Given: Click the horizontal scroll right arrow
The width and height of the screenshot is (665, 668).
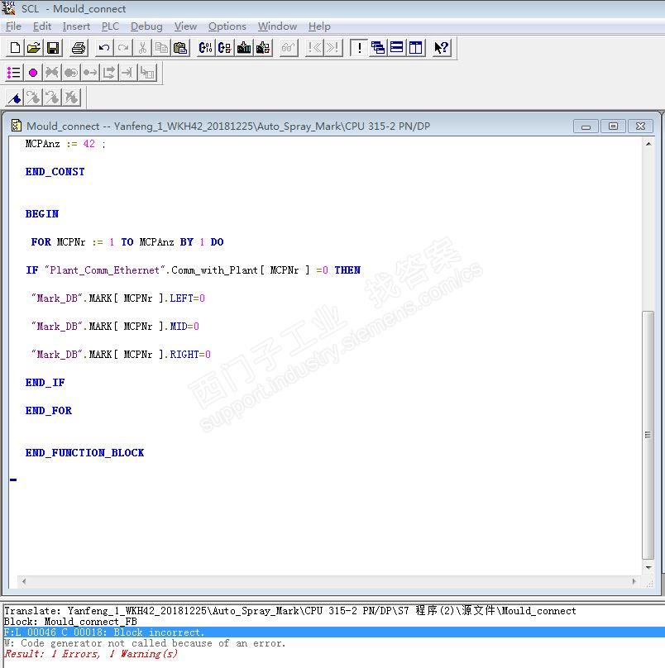Looking at the screenshot, I should [x=634, y=581].
